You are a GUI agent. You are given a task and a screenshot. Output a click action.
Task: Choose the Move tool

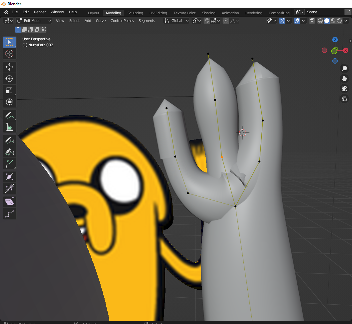click(x=9, y=67)
